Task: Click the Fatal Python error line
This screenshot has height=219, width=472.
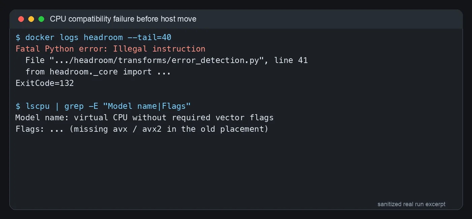Action: [111, 49]
